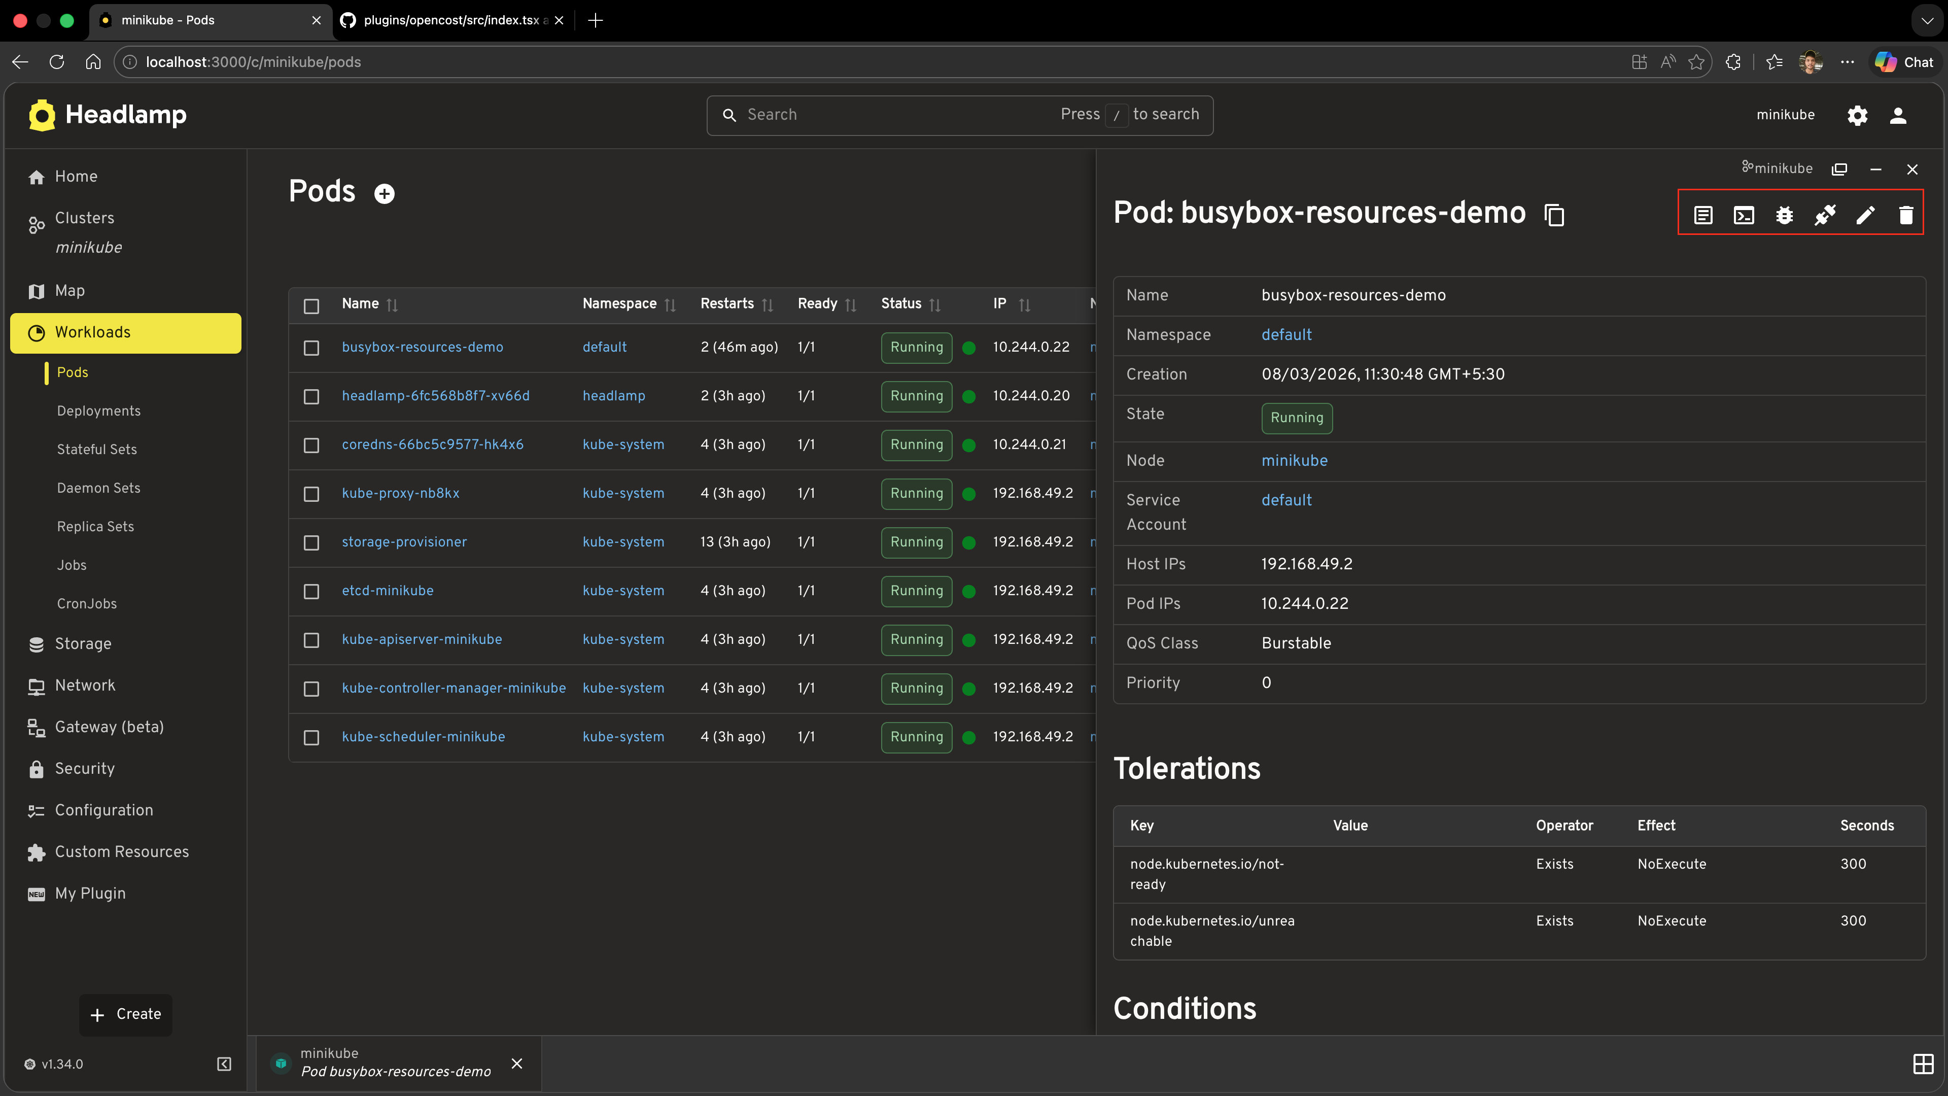Image resolution: width=1948 pixels, height=1096 pixels.
Task: Open logs for busybox-resources-demo pod
Action: [x=1703, y=216]
